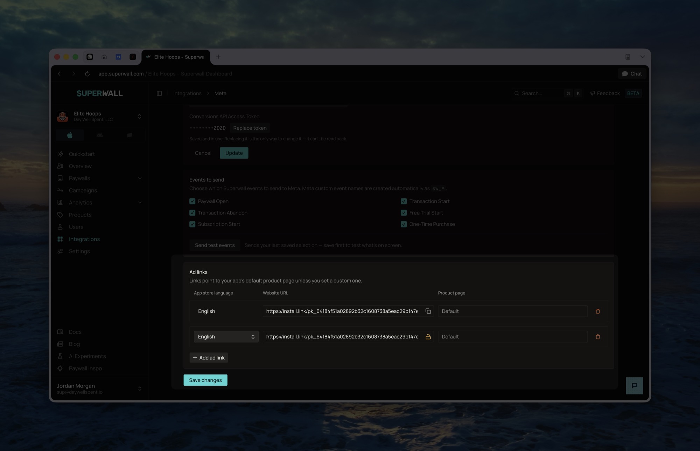Click the Elite Hoops app avatar
Image resolution: width=700 pixels, height=451 pixels.
pos(63,116)
